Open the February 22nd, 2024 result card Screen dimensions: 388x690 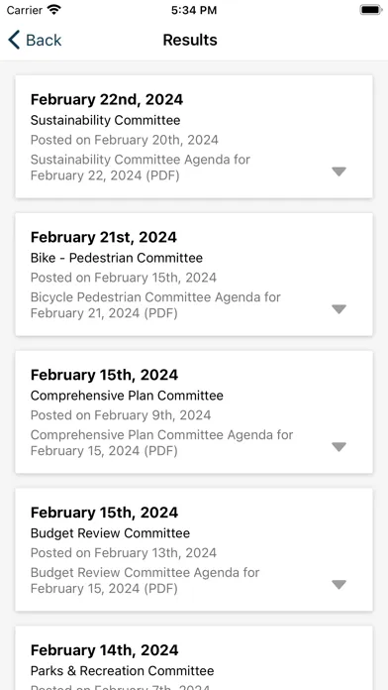coord(194,137)
